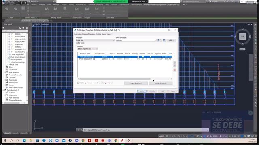Open Microsoft Edge from taskbar

coord(24,141)
